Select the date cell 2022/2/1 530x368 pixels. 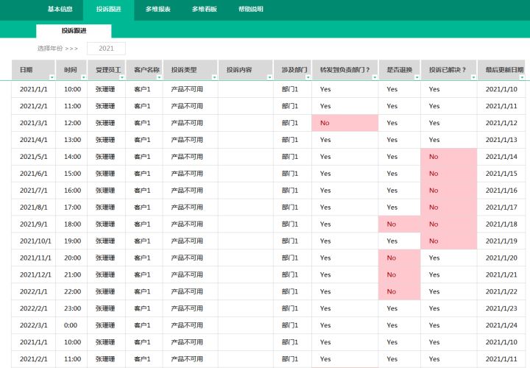pyautogui.click(x=33, y=308)
